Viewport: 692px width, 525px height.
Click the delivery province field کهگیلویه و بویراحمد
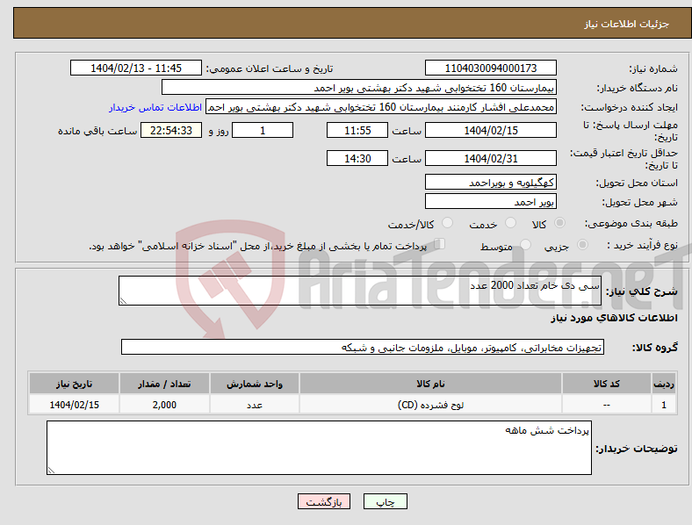(x=490, y=182)
